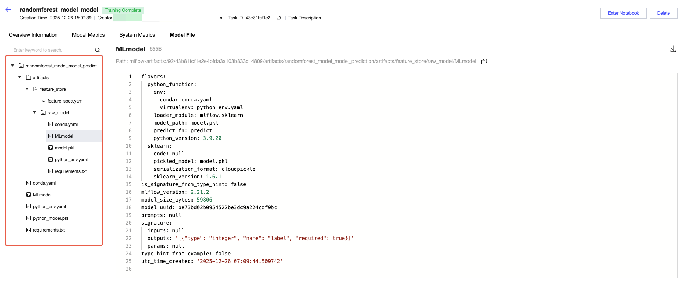Switch to Overview Information tab

point(33,35)
